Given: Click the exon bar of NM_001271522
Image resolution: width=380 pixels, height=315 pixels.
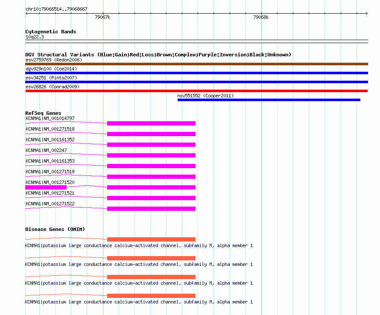Looking at the screenshot, I should (151, 209).
